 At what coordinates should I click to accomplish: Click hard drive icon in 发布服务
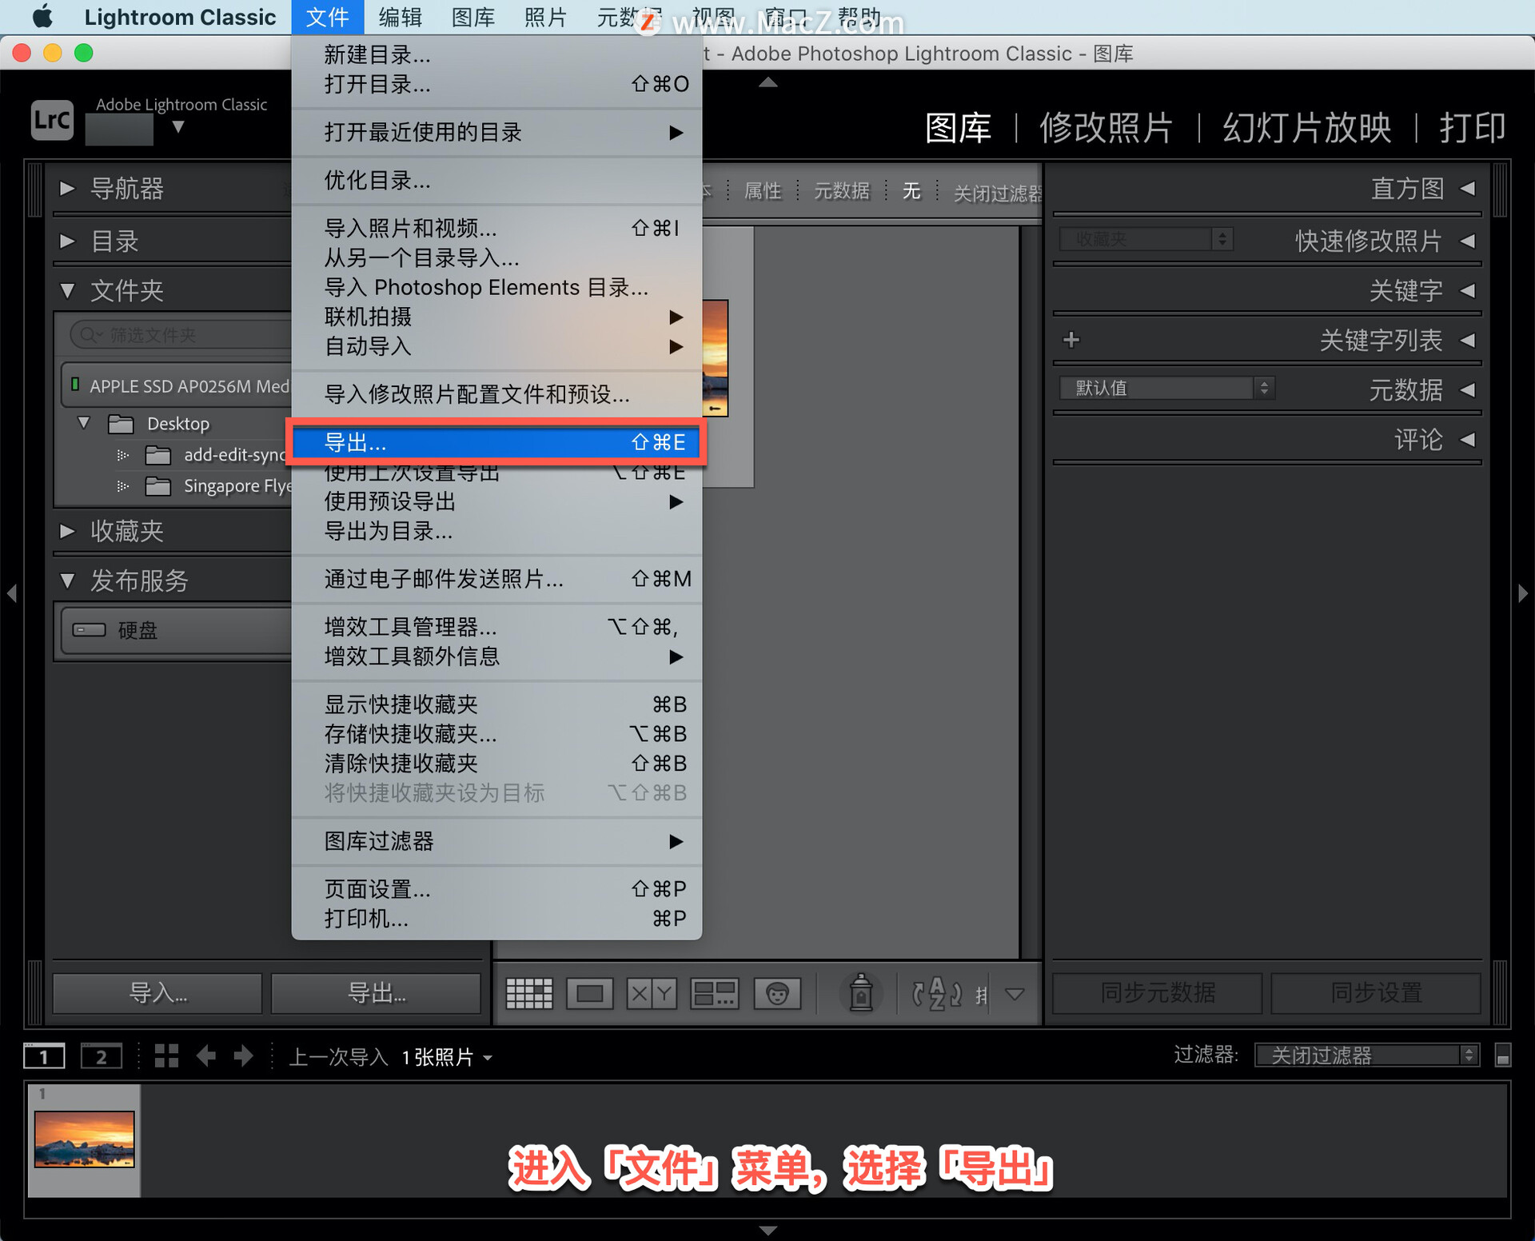coord(89,630)
